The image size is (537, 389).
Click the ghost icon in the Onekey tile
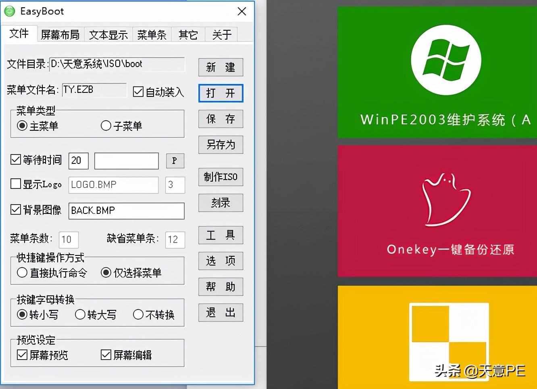click(x=446, y=199)
